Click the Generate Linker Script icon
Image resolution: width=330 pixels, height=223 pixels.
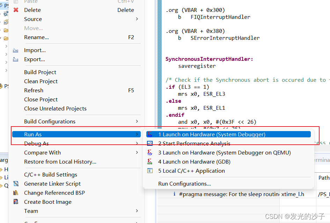[16, 184]
